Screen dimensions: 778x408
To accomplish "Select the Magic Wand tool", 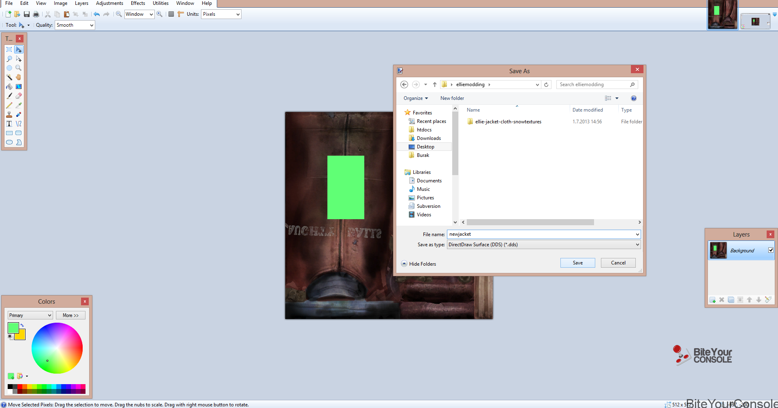I will [x=9, y=77].
